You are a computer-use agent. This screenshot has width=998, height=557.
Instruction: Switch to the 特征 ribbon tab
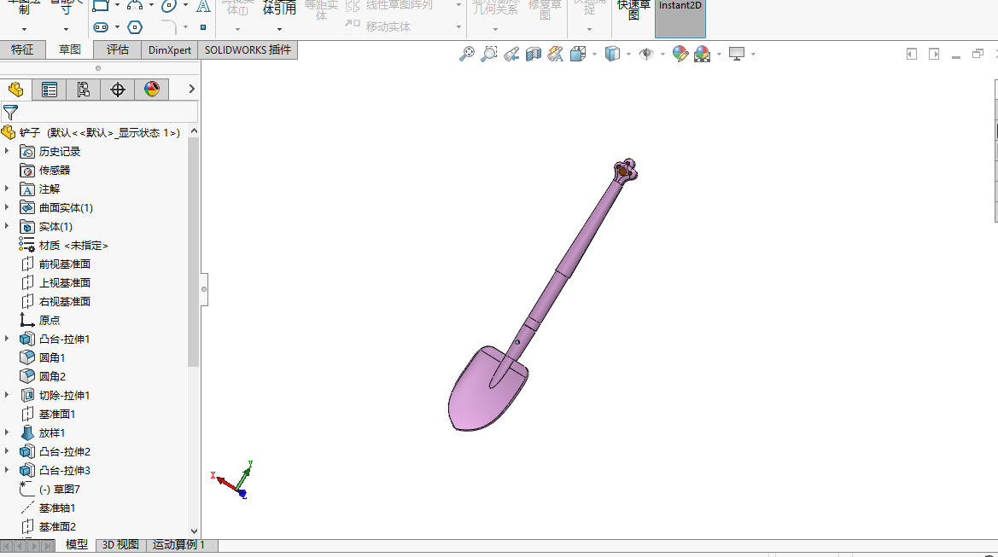[x=22, y=49]
